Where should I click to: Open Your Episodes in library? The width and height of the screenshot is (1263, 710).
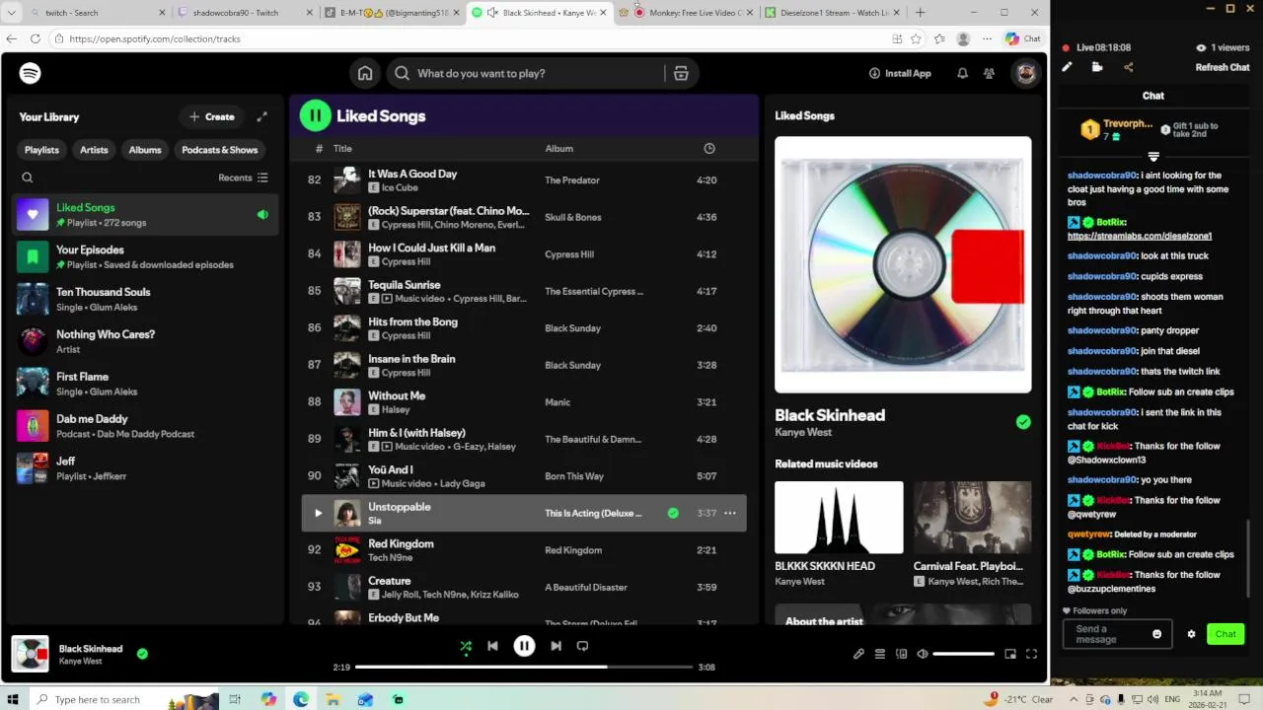[x=146, y=257]
